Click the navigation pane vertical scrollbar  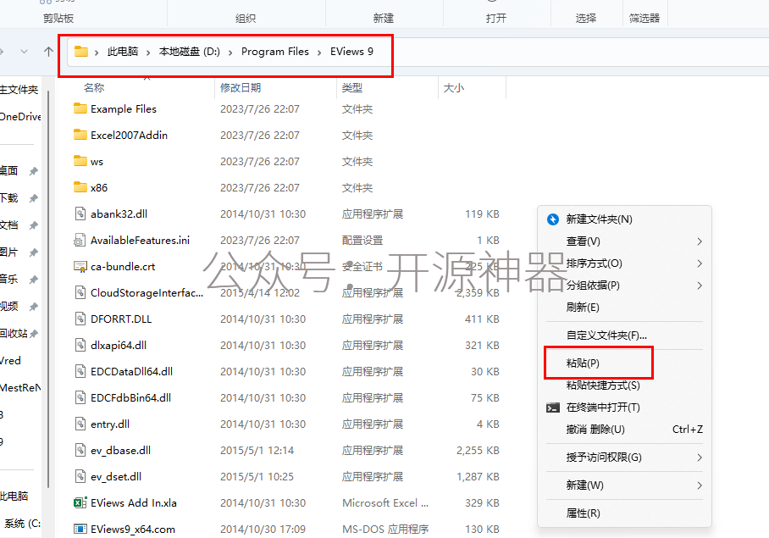click(48, 290)
